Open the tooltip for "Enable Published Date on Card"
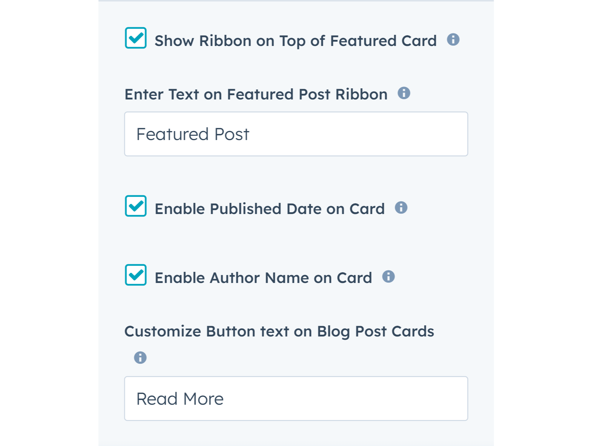 (x=401, y=208)
